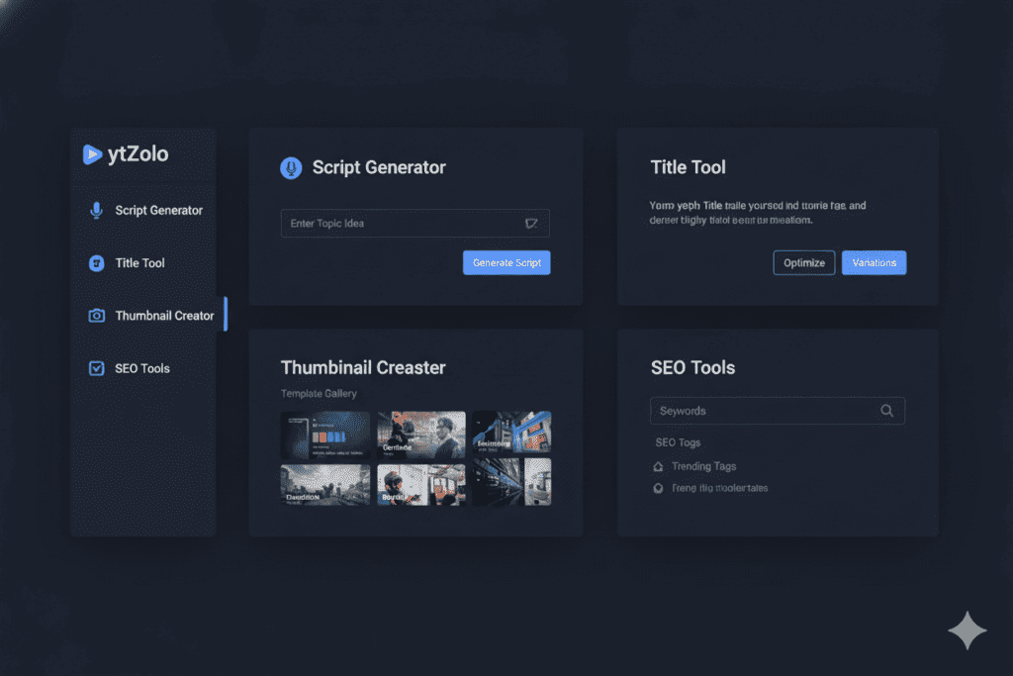1013x676 pixels.
Task: Click the magnifier search icon in Seywords field
Action: [887, 411]
